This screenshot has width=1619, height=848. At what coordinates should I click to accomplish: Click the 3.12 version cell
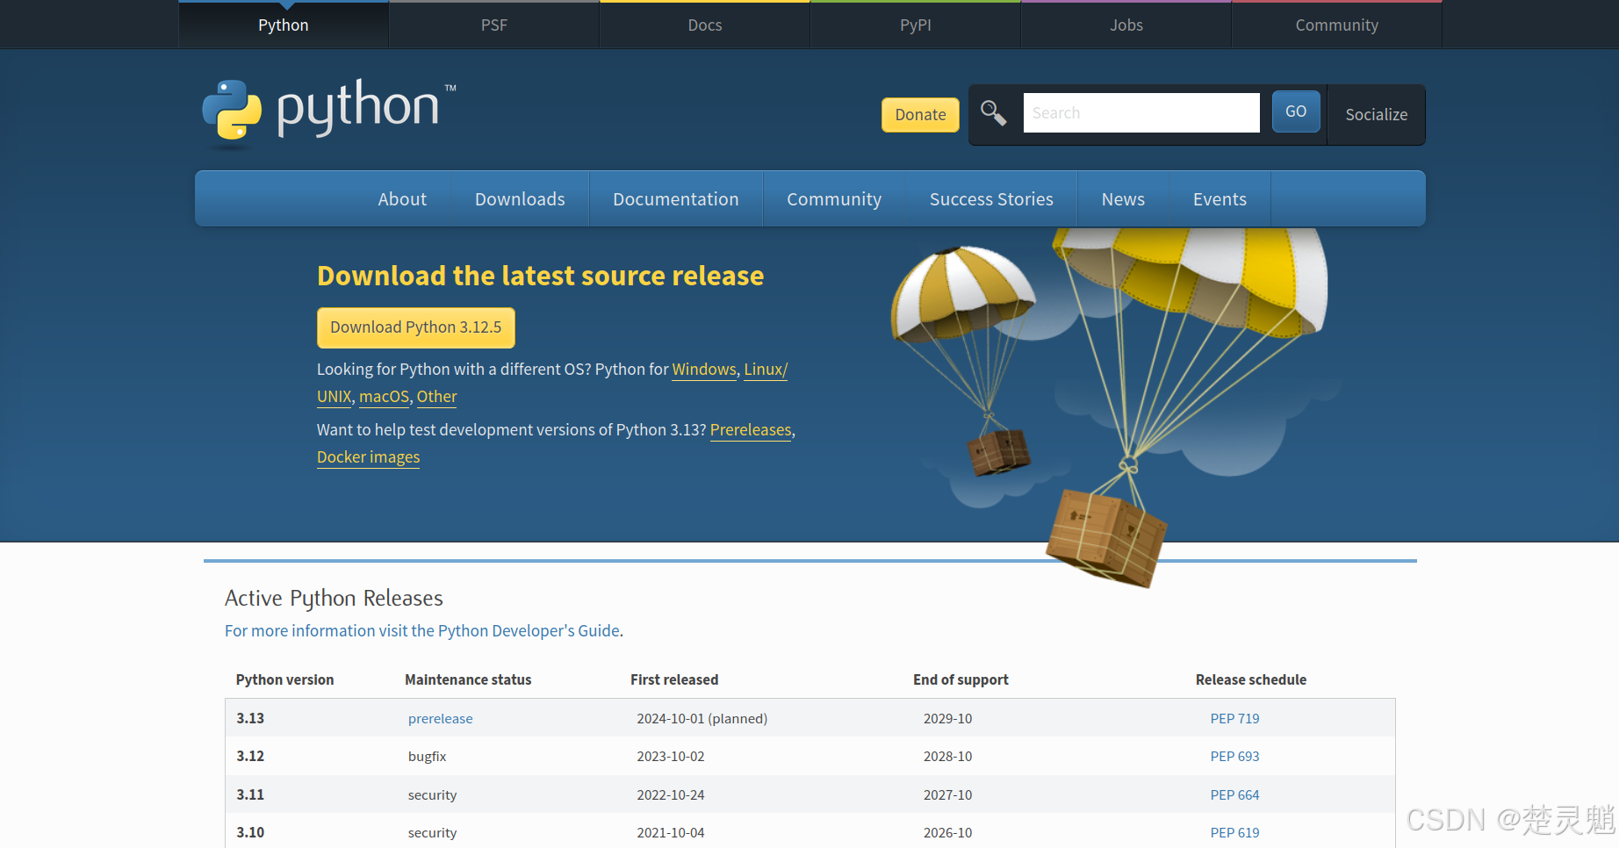coord(250,757)
